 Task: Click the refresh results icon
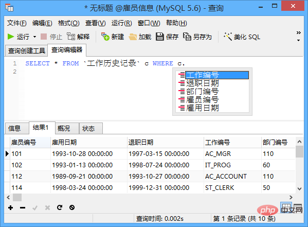pos(60,207)
